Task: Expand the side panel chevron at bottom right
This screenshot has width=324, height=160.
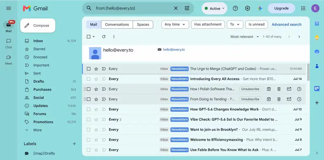Action: (317, 153)
